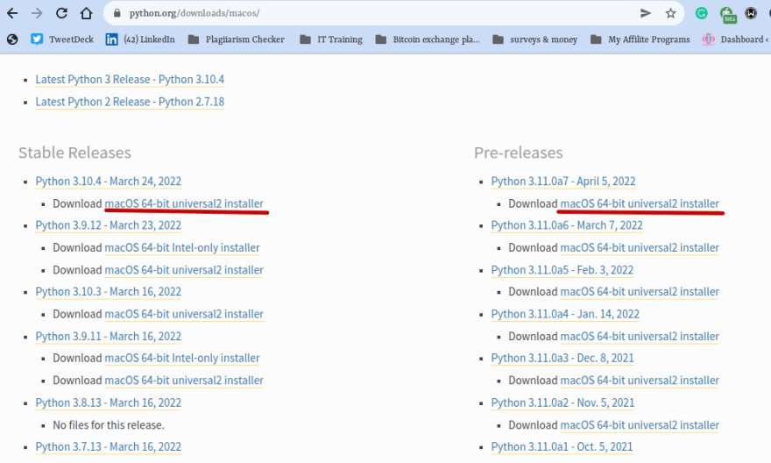
Task: Open the Plagiarism Checker bookmark folder
Action: 237,39
